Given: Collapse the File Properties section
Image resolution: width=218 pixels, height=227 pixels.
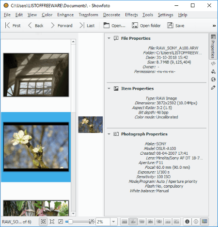Looking at the screenshot, I should (109, 38).
